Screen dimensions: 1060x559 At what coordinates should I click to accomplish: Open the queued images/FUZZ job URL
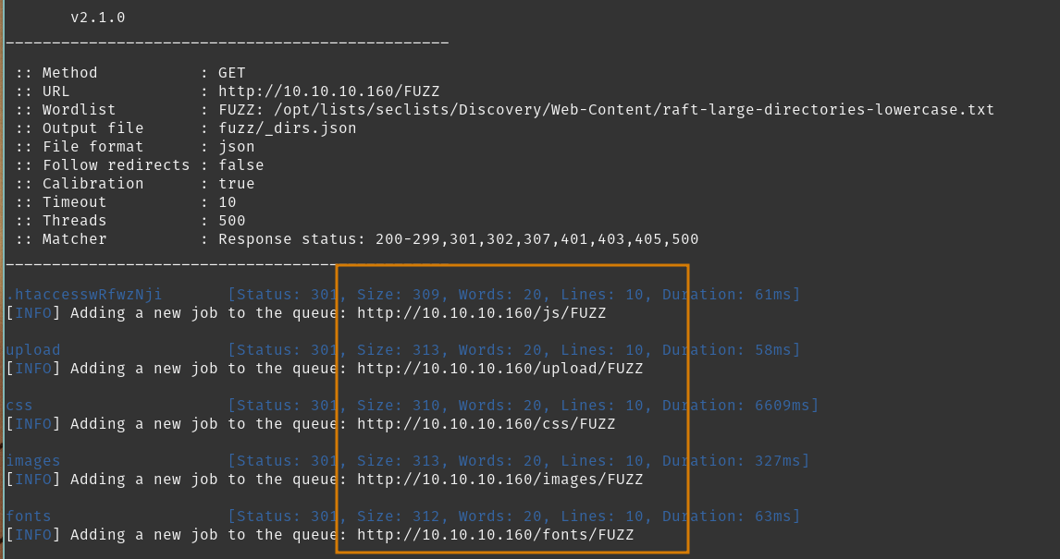pyautogui.click(x=499, y=480)
